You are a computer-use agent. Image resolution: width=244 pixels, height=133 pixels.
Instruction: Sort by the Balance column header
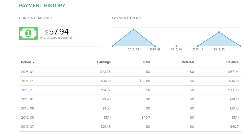tap(232, 62)
